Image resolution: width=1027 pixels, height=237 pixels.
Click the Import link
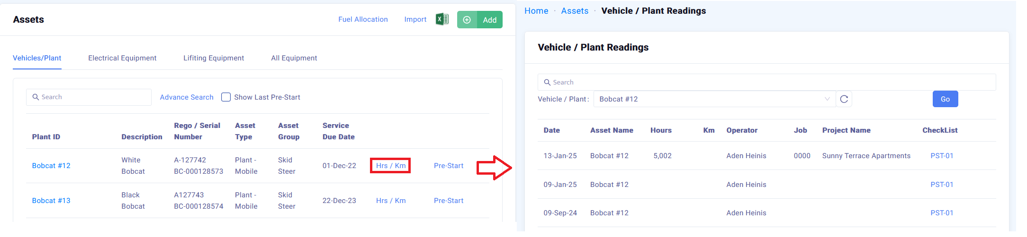(x=415, y=19)
